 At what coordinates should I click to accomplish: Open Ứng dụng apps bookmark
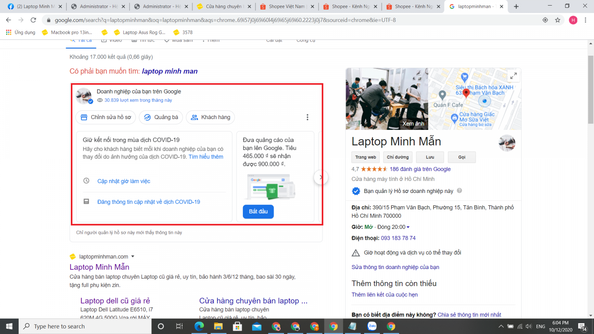tap(21, 32)
